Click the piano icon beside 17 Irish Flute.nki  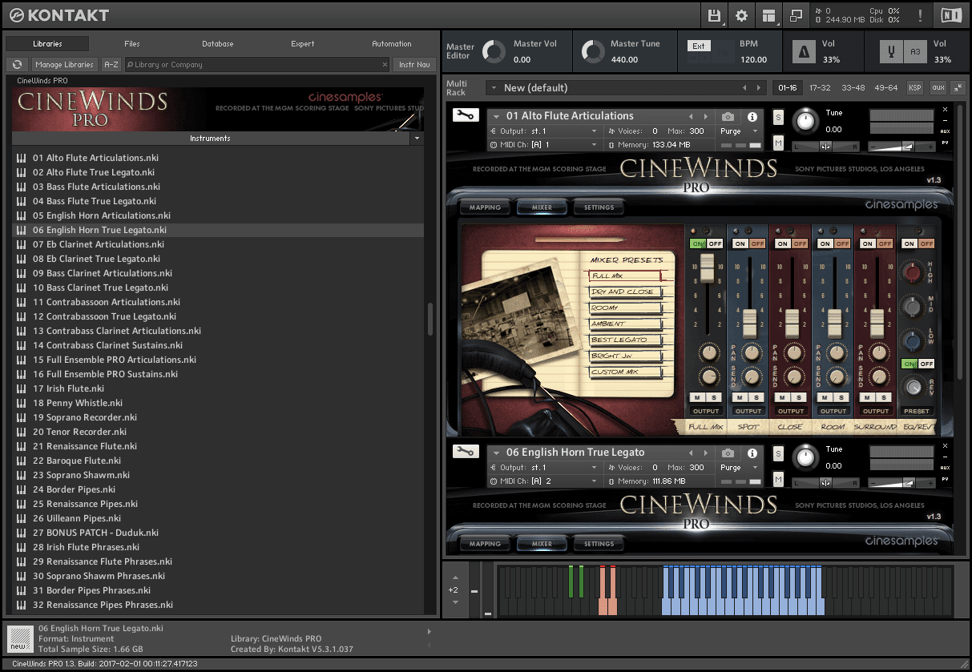22,388
